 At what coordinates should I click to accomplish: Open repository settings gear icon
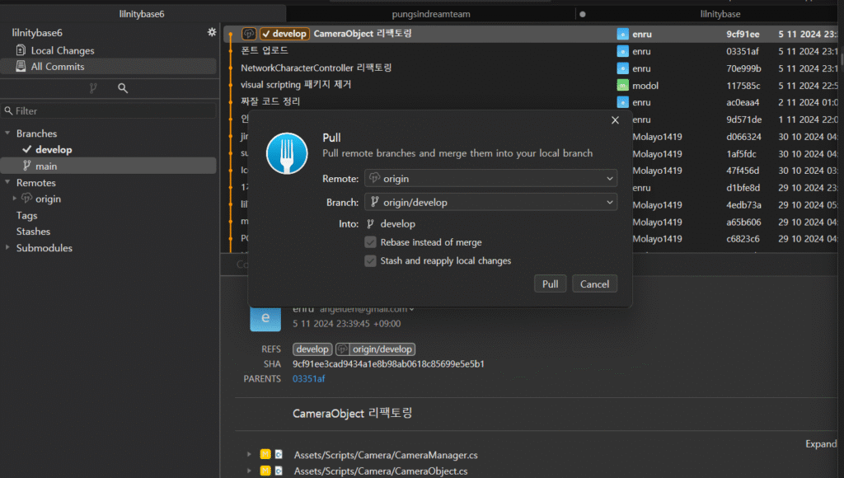(212, 32)
